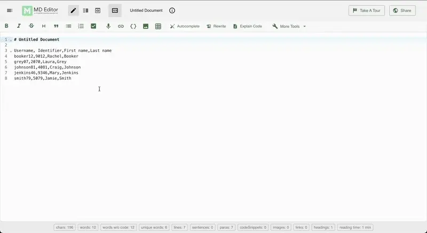Image resolution: width=427 pixels, height=233 pixels.
Task: Insert a numbered list
Action: [81, 26]
